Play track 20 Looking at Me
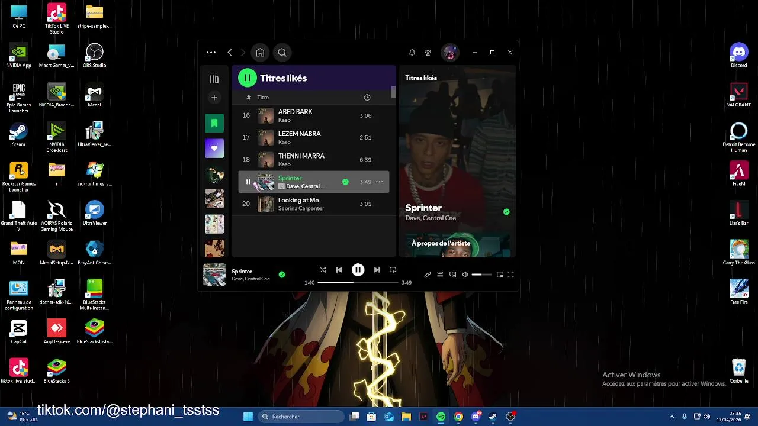Viewport: 758px width, 426px height. coord(314,204)
